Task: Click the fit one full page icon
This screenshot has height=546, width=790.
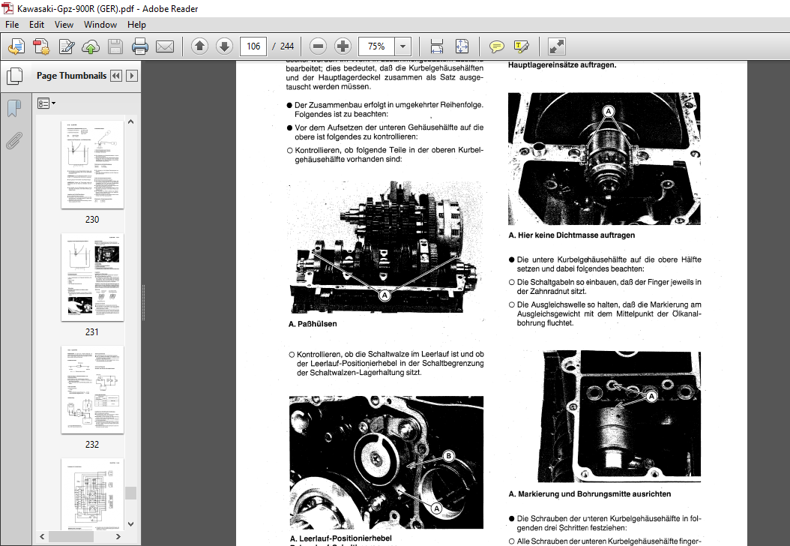Action: point(462,46)
